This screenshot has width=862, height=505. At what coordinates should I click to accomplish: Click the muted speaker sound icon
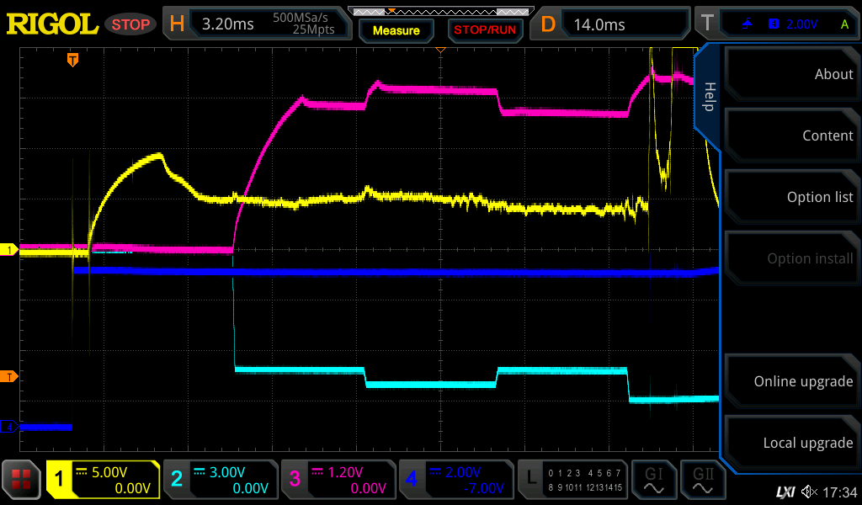(x=809, y=492)
